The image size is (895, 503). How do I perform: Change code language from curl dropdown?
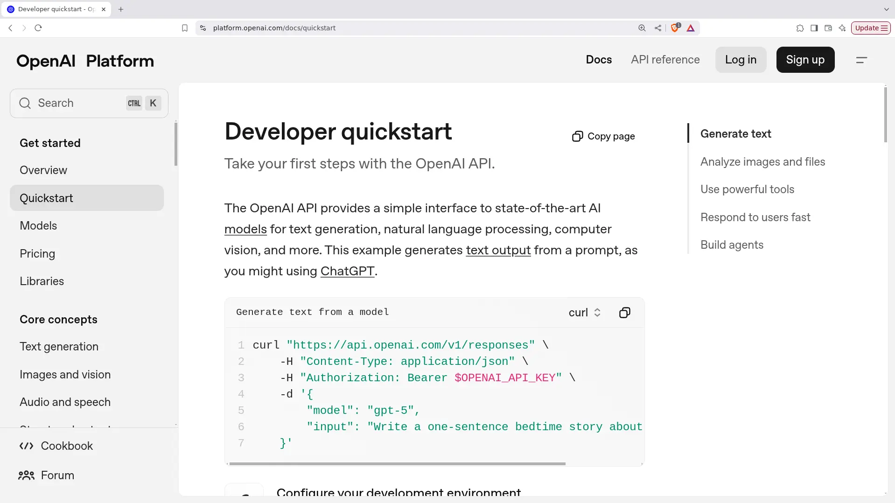(x=584, y=313)
